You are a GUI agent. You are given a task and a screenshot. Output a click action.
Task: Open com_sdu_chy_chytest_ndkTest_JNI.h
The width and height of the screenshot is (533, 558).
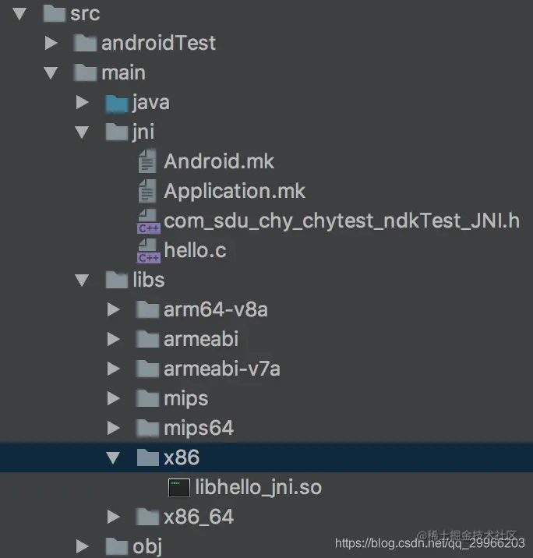(x=341, y=221)
